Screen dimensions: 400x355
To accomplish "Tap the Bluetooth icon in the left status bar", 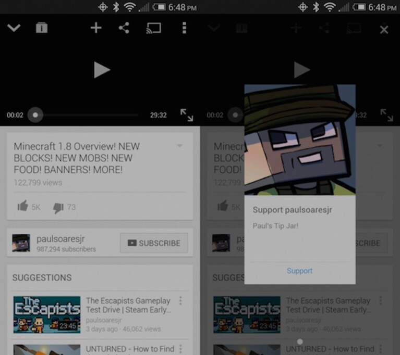I will pos(116,7).
